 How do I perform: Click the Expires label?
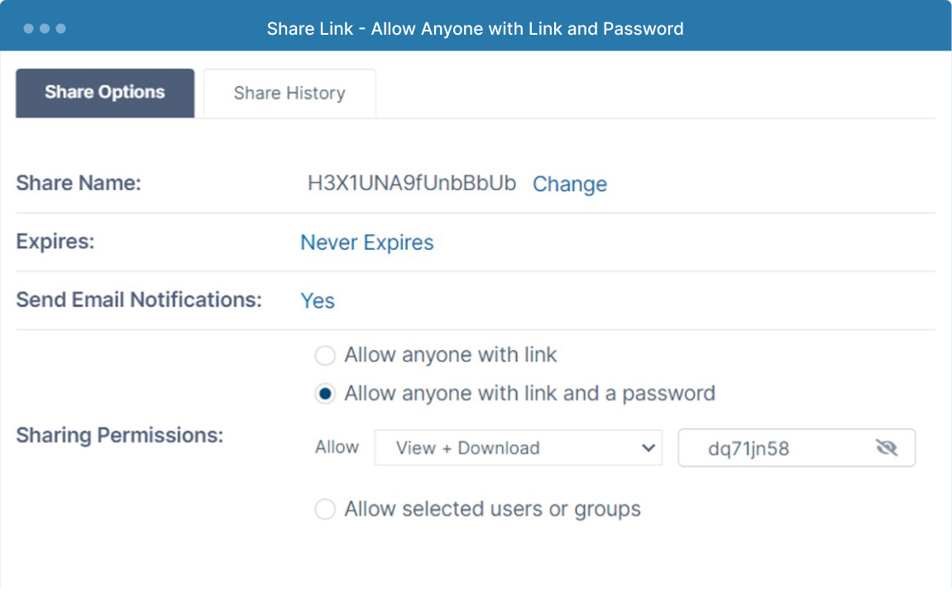[55, 242]
